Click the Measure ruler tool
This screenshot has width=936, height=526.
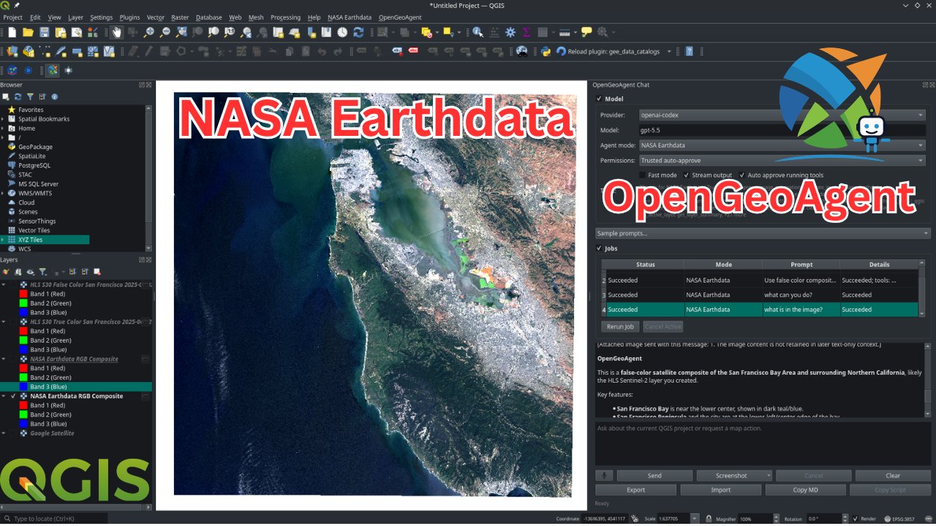(565, 32)
